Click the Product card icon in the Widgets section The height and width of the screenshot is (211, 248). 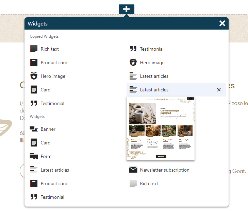pyautogui.click(x=34, y=183)
